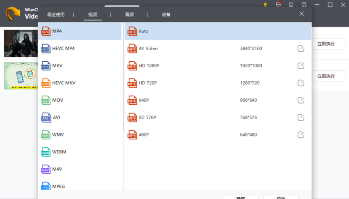Open the title bar menu list icon
The width and height of the screenshot is (349, 199).
(x=291, y=5)
